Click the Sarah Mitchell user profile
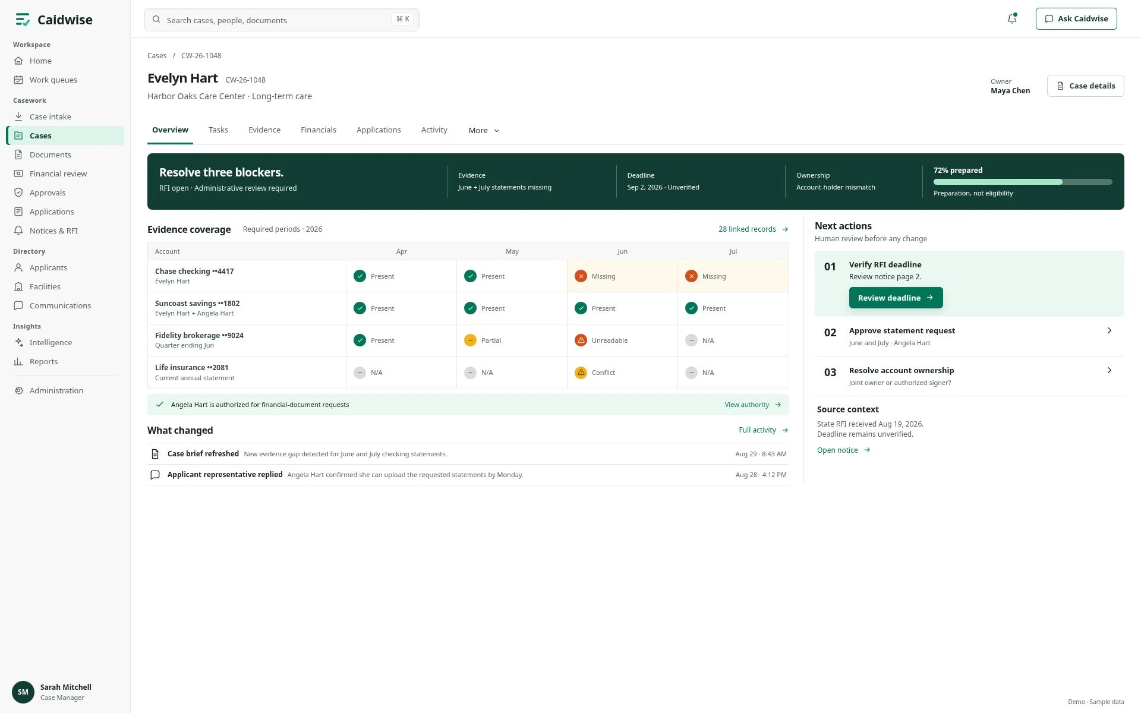1141x713 pixels. click(64, 692)
